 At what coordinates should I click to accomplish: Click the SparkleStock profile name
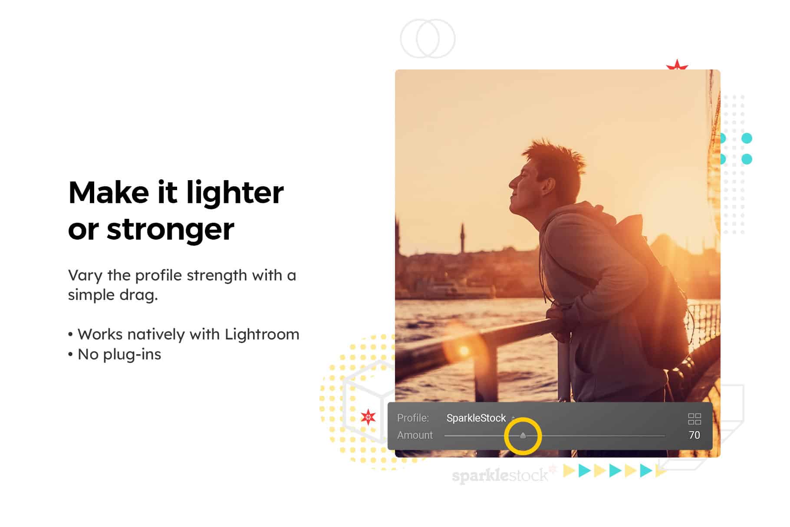pyautogui.click(x=476, y=418)
